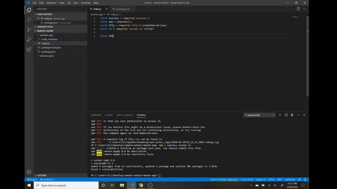Expand the remote-ppro folder
The width and height of the screenshot is (337, 189).
47,56
